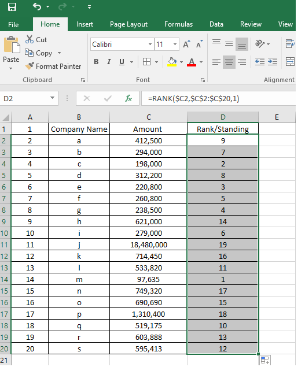Click the Company Name header cell
Image resolution: width=305 pixels, height=367 pixels.
(x=79, y=129)
